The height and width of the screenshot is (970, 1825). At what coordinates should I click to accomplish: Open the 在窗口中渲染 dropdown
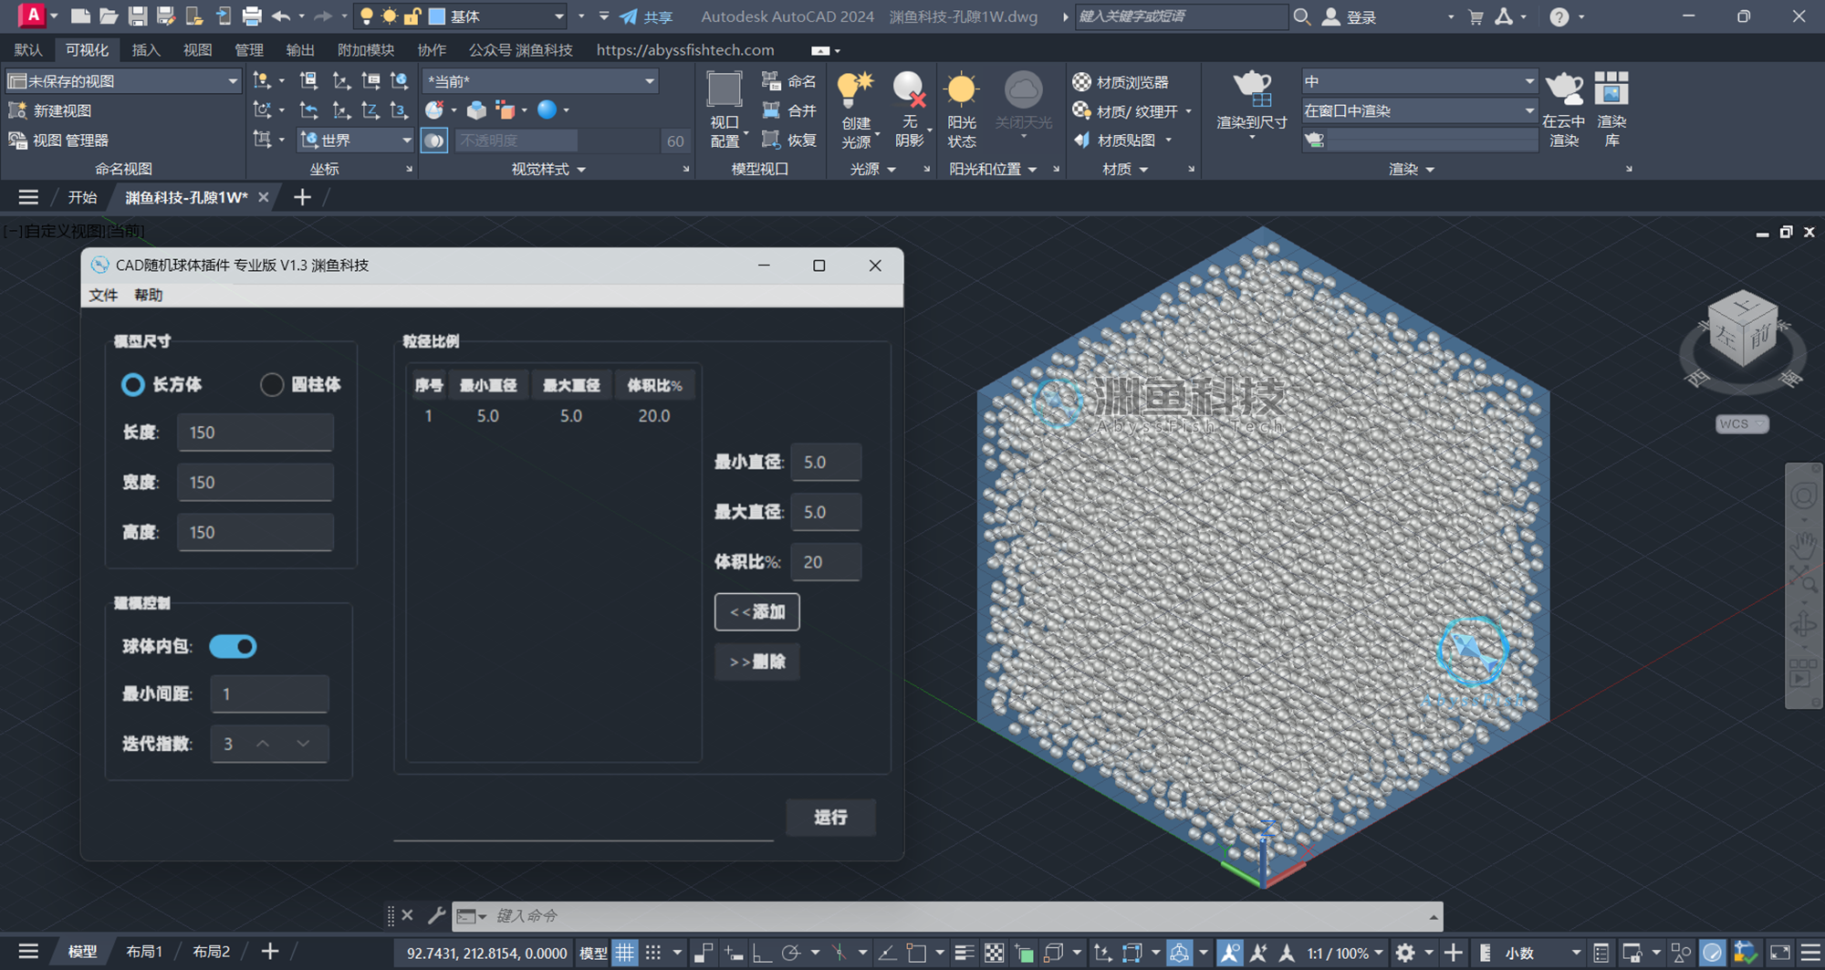(1419, 110)
